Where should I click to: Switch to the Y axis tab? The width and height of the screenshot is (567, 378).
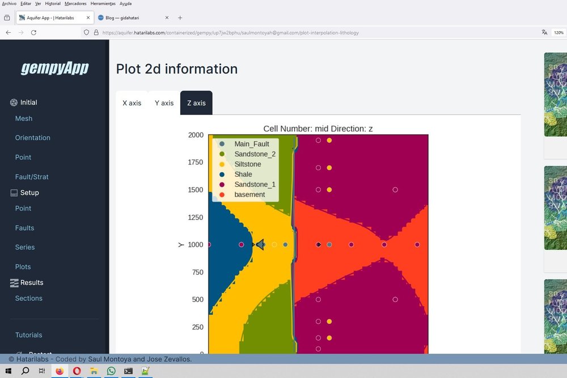point(164,103)
